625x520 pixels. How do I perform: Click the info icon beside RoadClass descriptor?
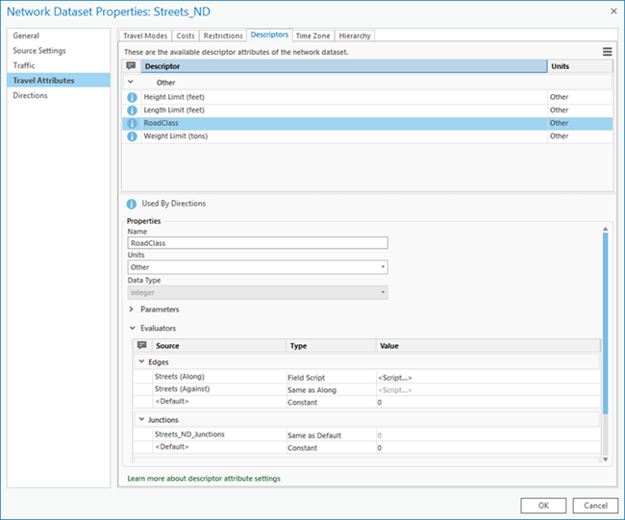(132, 123)
